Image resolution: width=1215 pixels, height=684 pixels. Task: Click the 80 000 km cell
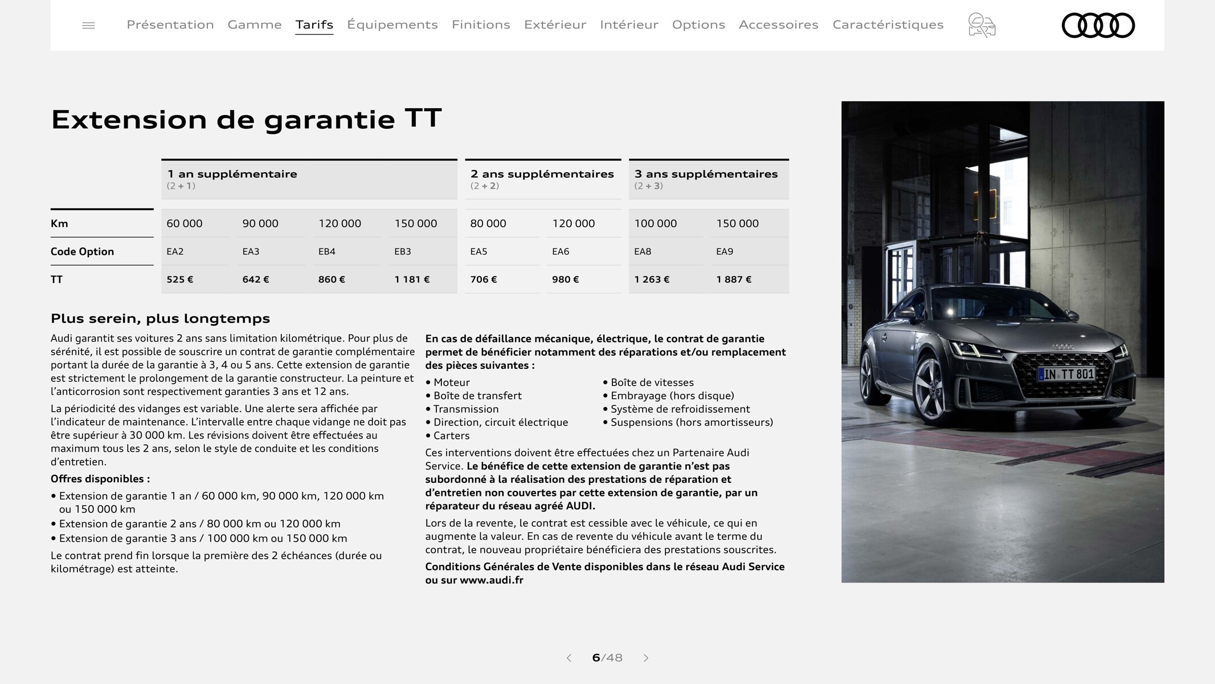point(488,223)
